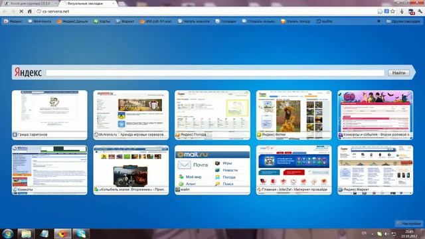Click the Chrome taskbar icon
The image size is (425, 239).
pos(62,234)
